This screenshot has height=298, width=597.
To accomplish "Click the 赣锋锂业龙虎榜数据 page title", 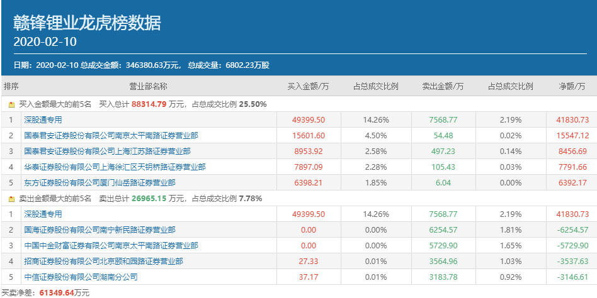I will tap(87, 23).
